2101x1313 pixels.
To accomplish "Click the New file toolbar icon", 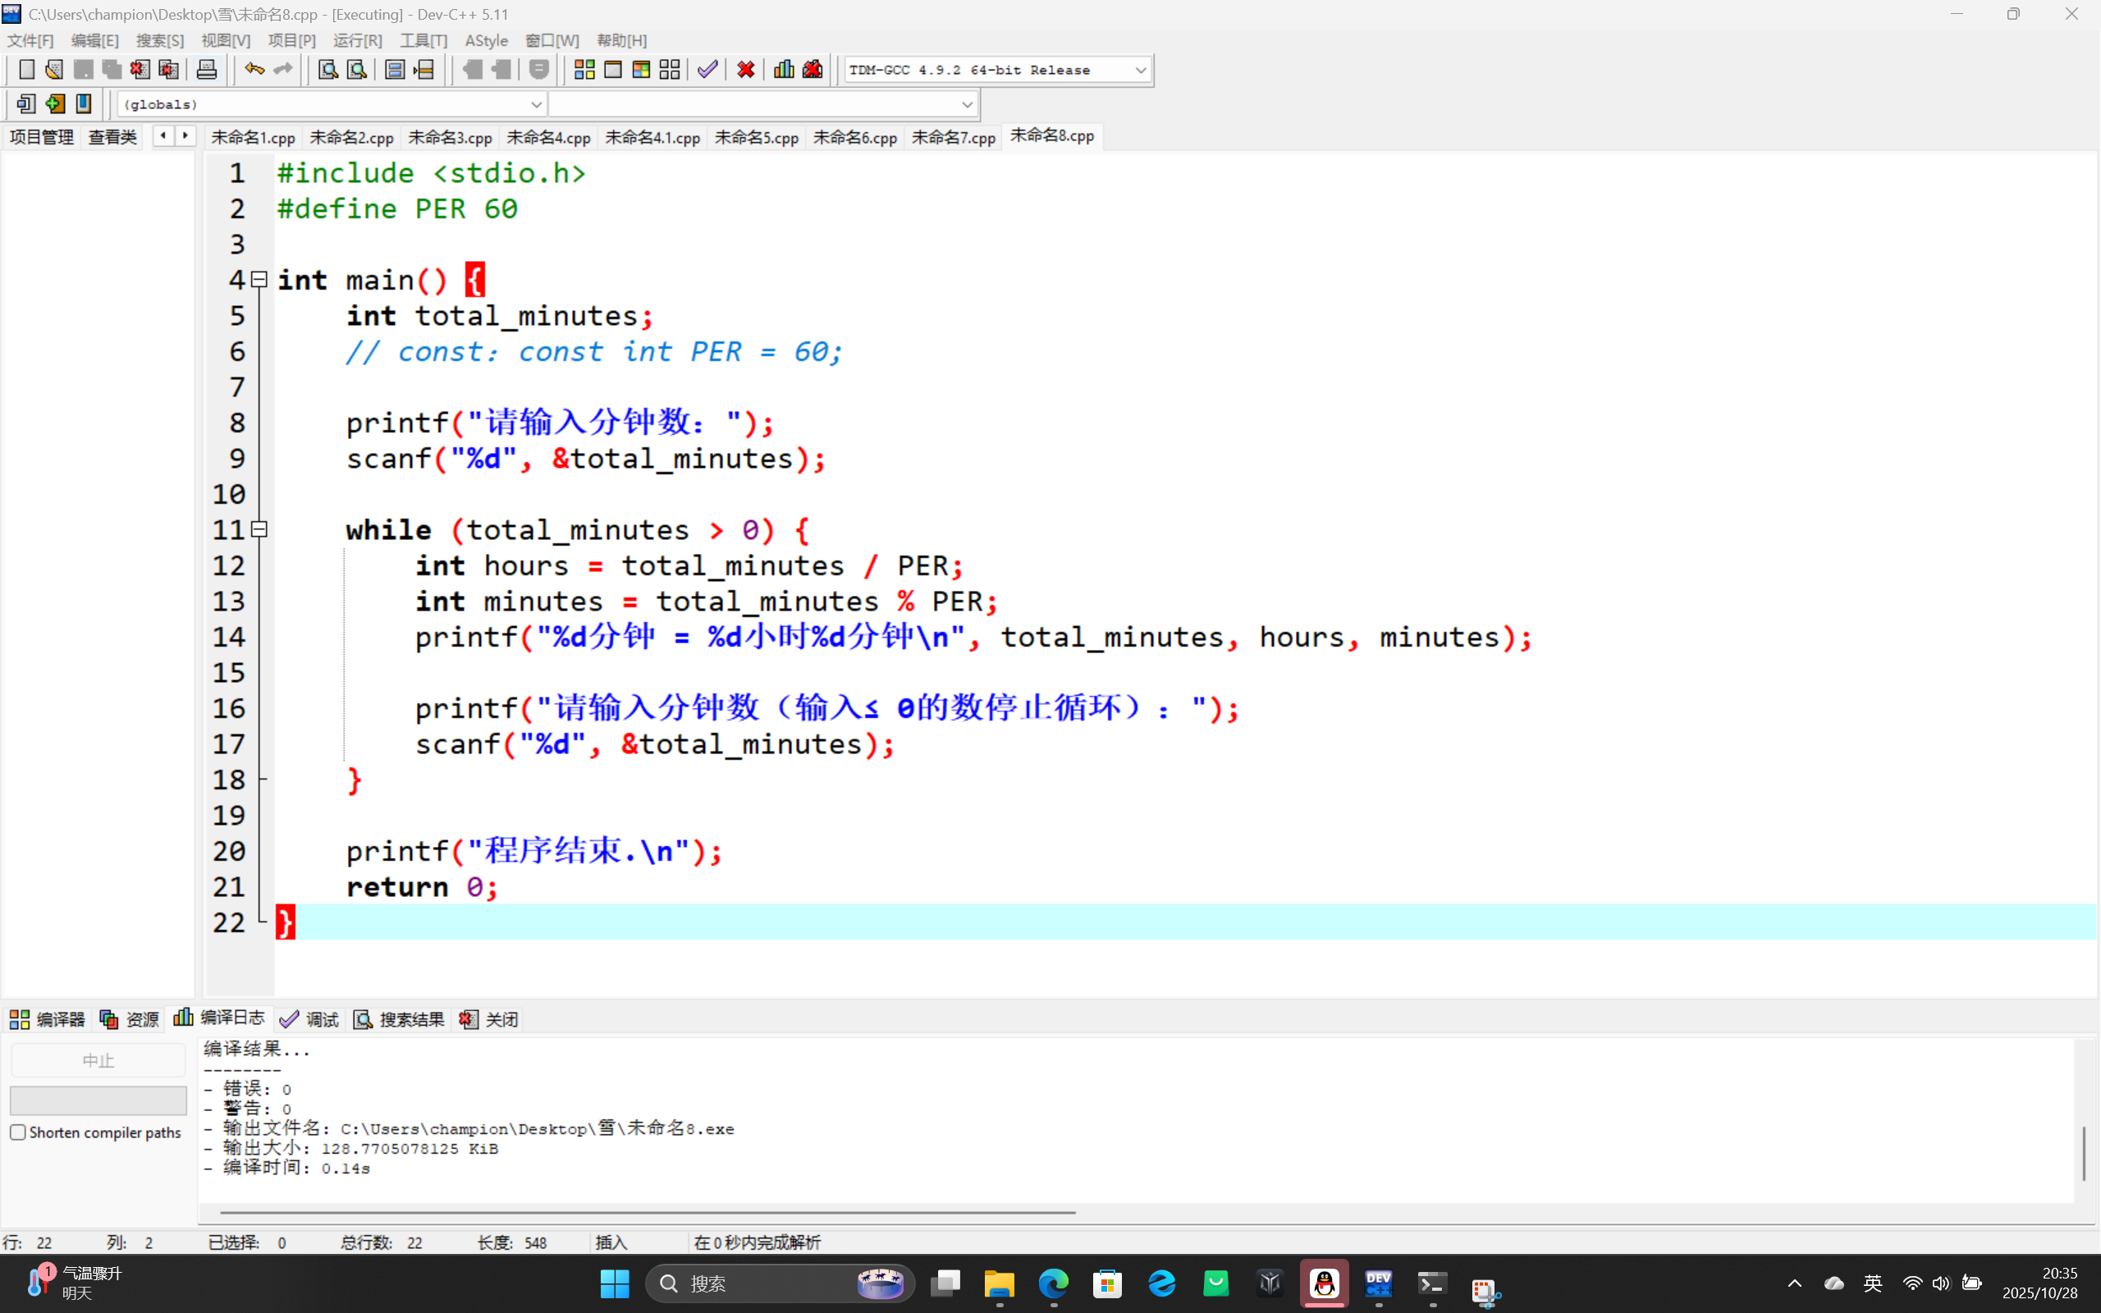I will tap(27, 70).
